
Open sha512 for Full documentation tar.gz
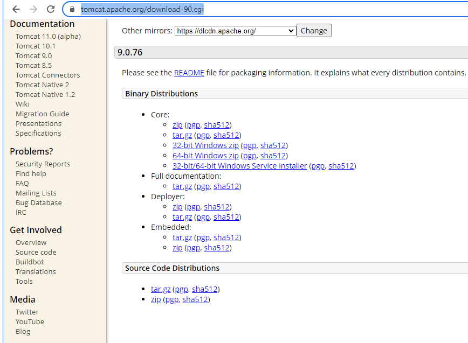pyautogui.click(x=226, y=186)
